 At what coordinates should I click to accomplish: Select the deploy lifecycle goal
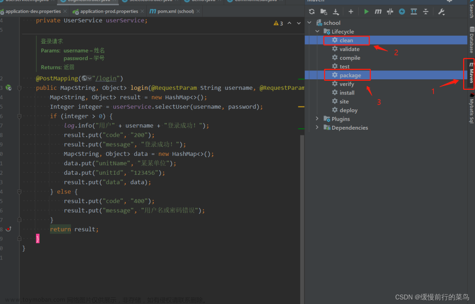(348, 110)
